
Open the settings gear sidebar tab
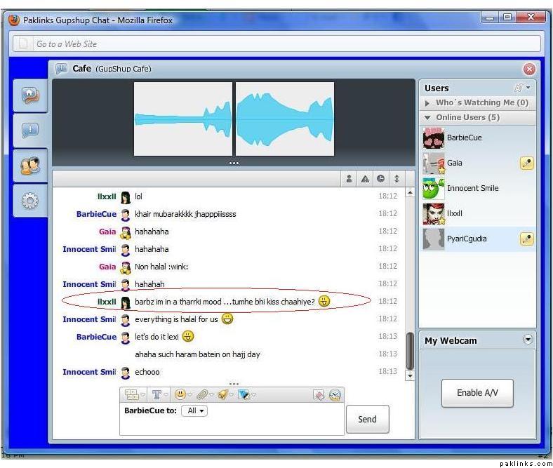(x=30, y=201)
